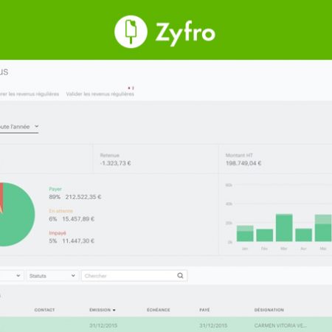Click the March bar in the chart

coord(284,228)
